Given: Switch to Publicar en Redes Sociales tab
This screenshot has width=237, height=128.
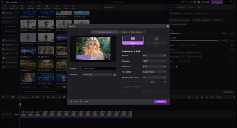Looking at the screenshot, I should pos(132,32).
